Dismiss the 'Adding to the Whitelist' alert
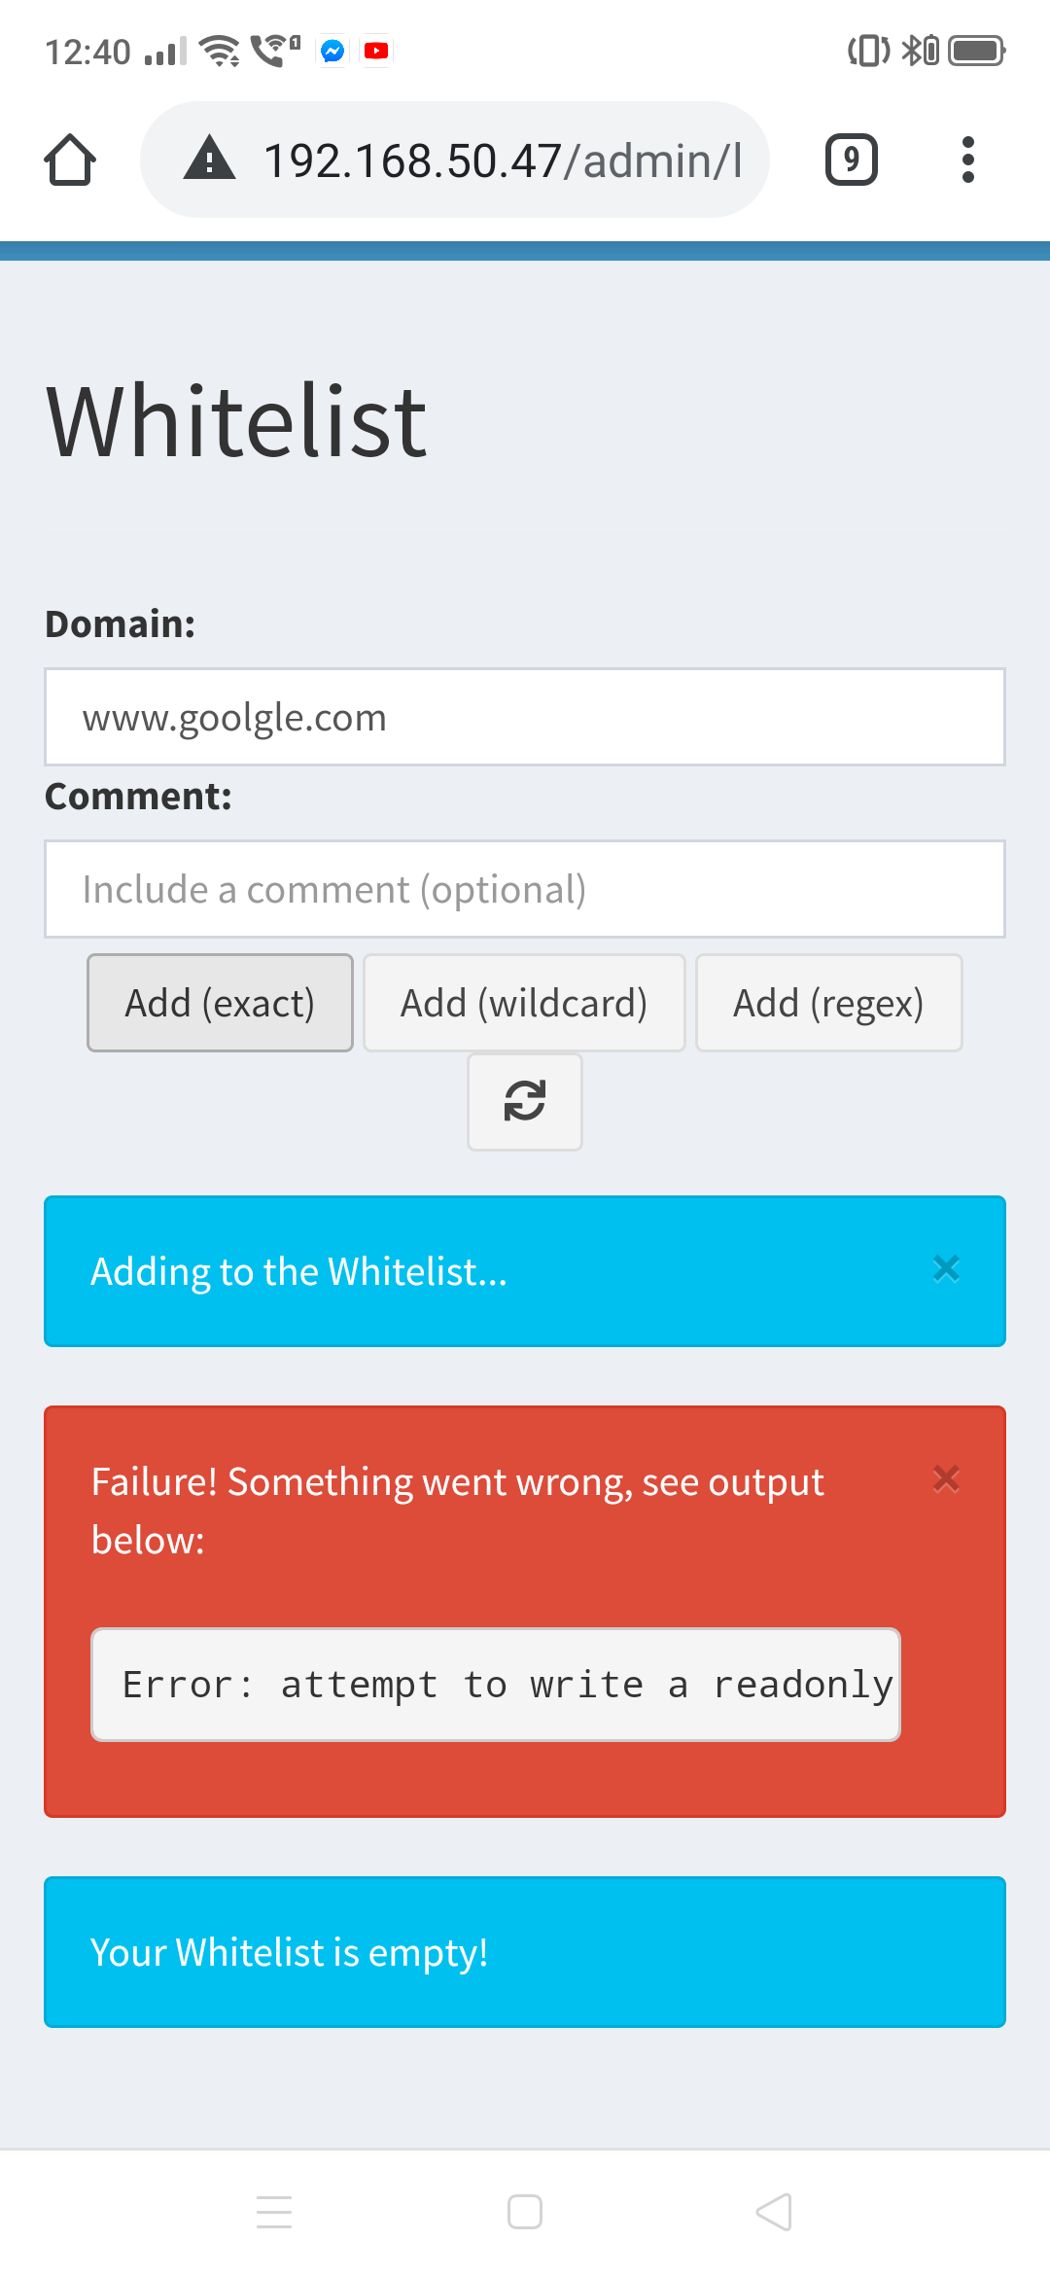The height and width of the screenshot is (2276, 1050). (x=946, y=1268)
